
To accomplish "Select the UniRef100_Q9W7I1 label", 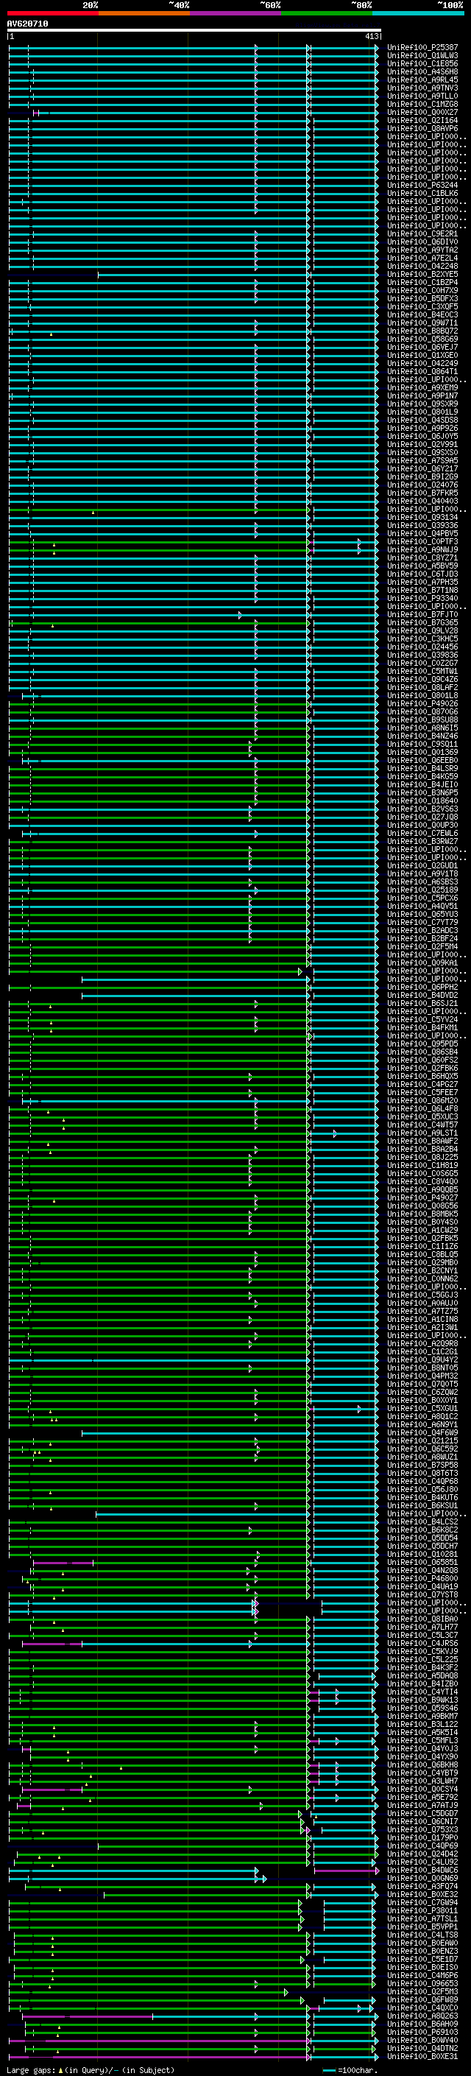I will pos(422,323).
